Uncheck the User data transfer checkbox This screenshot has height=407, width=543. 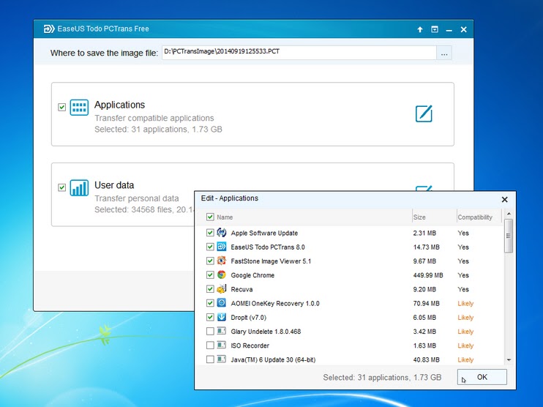62,187
